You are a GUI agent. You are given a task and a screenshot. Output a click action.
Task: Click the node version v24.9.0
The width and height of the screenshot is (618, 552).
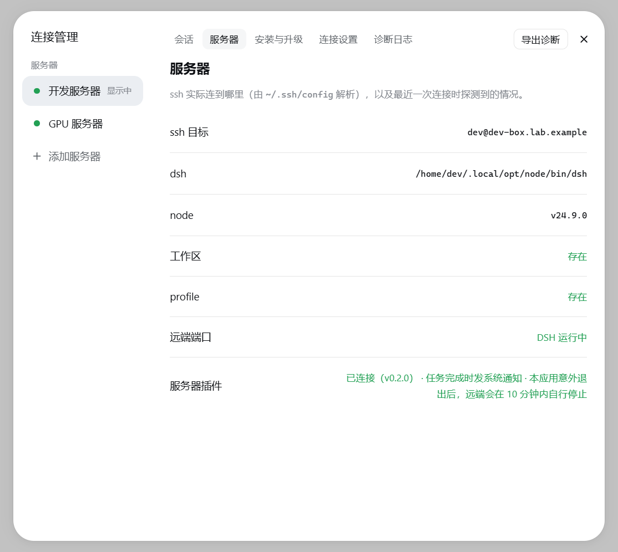tap(569, 216)
